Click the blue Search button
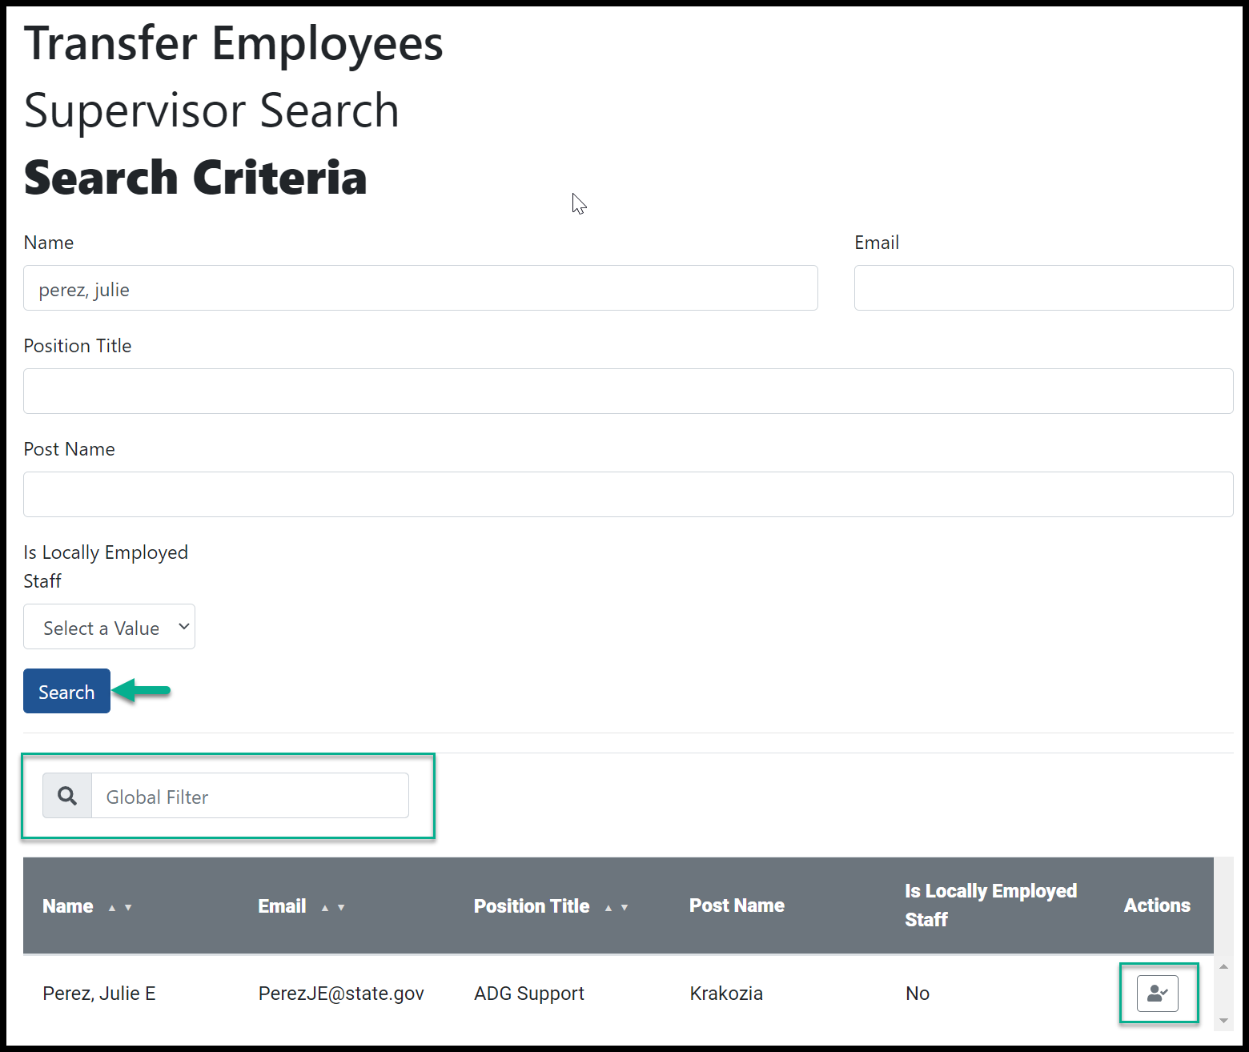The image size is (1249, 1052). (66, 691)
